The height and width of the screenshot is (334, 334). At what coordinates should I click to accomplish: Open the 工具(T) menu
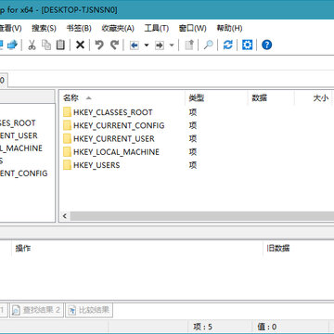(x=157, y=29)
